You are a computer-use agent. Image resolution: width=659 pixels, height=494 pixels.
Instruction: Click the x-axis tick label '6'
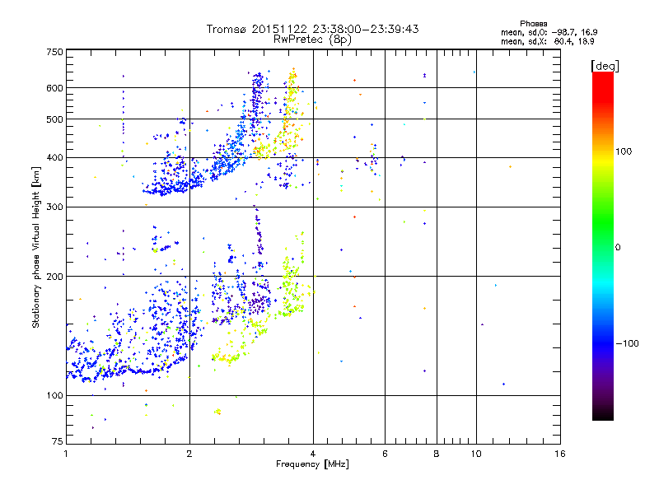385,454
